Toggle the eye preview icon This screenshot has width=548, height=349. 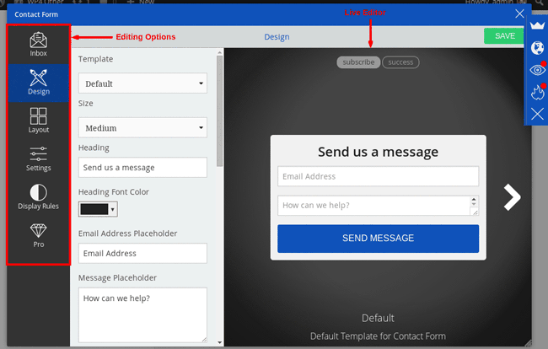point(537,71)
